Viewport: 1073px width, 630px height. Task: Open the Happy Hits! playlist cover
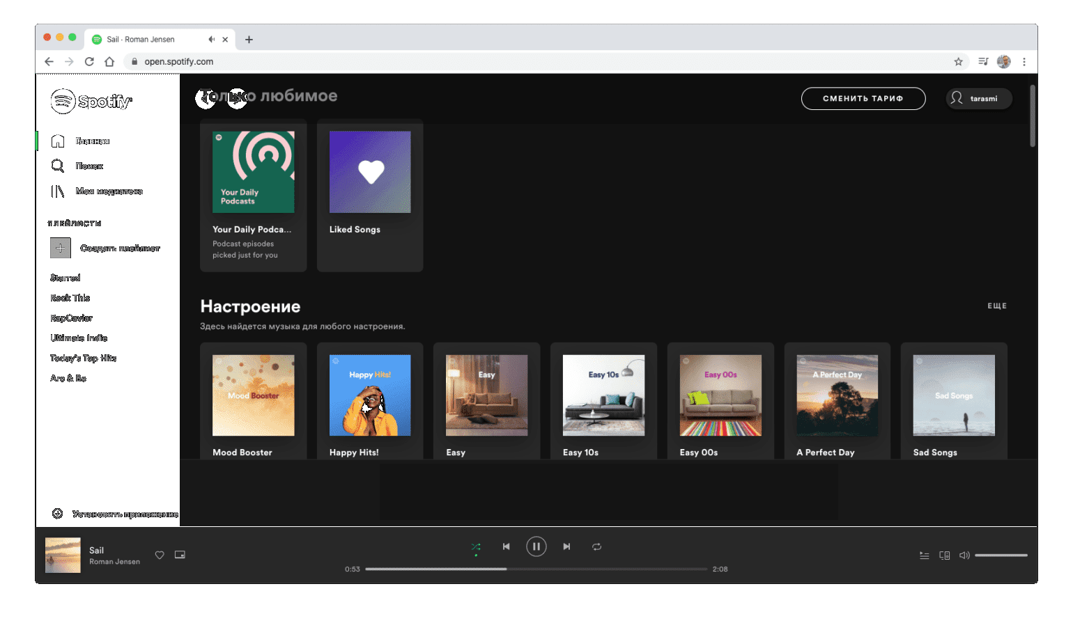[x=370, y=395]
